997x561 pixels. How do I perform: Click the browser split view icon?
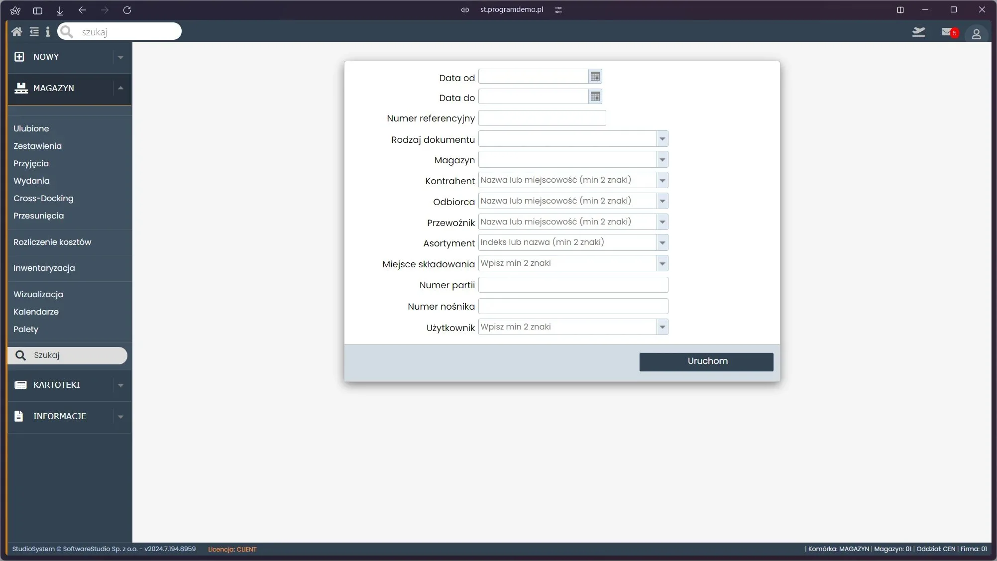pos(900,10)
